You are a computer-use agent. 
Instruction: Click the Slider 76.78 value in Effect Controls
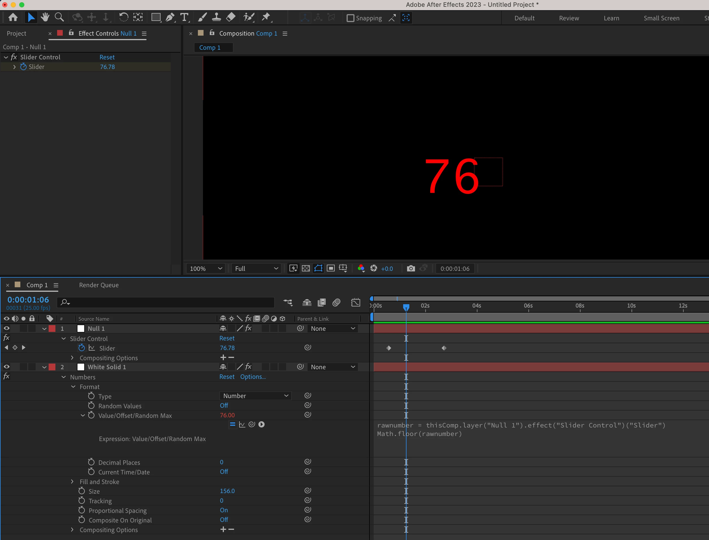tap(107, 67)
